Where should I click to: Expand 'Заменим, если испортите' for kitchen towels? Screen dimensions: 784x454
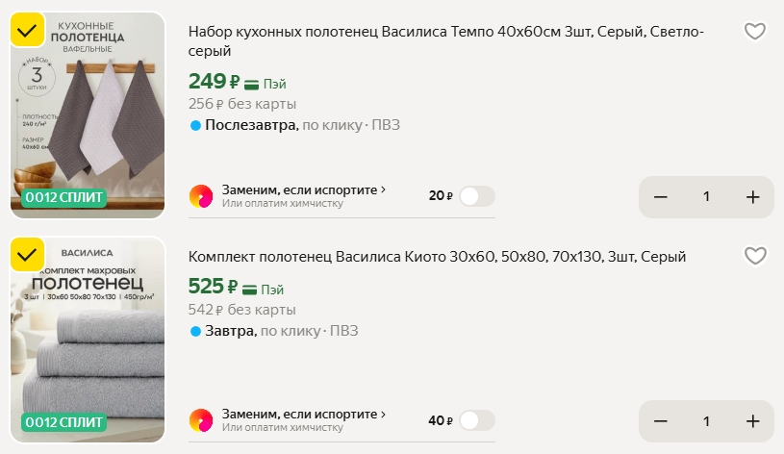(x=303, y=189)
